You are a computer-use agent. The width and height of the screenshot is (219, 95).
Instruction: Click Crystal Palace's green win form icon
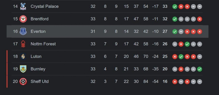(x=175, y=6)
